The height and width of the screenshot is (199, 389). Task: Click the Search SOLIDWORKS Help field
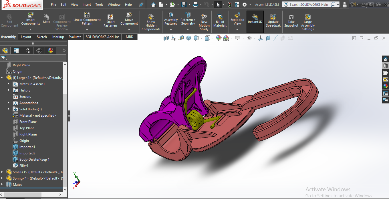click(x=308, y=5)
